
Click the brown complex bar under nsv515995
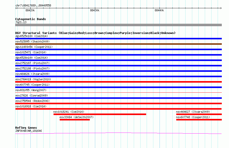(x=118, y=44)
